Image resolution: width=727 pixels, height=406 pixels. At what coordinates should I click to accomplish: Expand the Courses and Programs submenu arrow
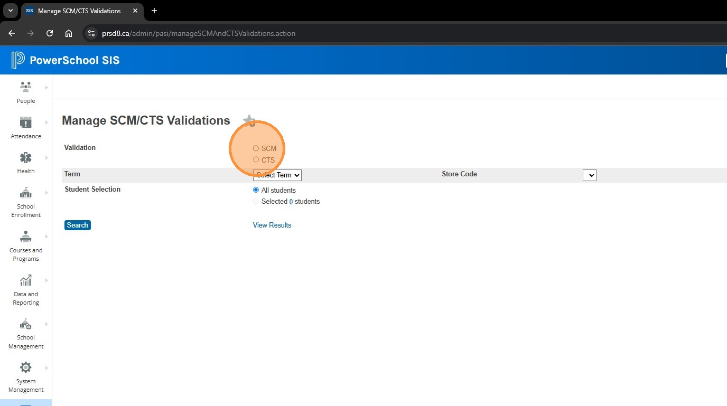tap(46, 237)
